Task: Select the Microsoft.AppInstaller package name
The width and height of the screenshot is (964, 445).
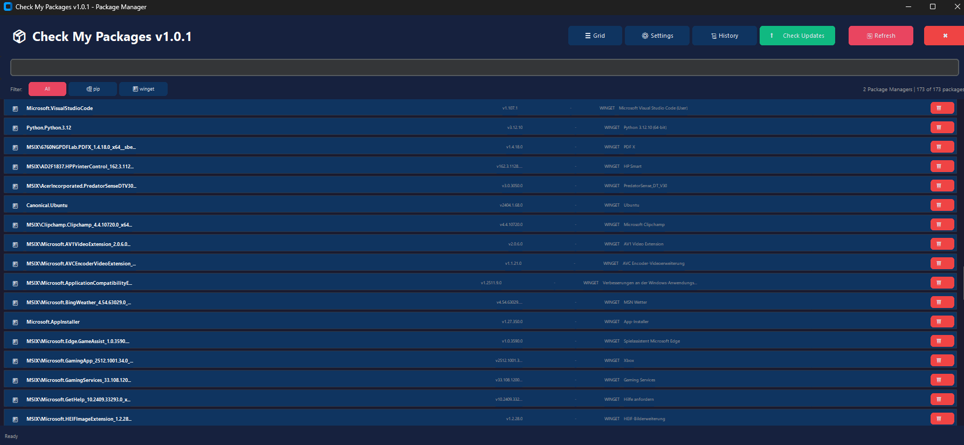Action: [53, 322]
